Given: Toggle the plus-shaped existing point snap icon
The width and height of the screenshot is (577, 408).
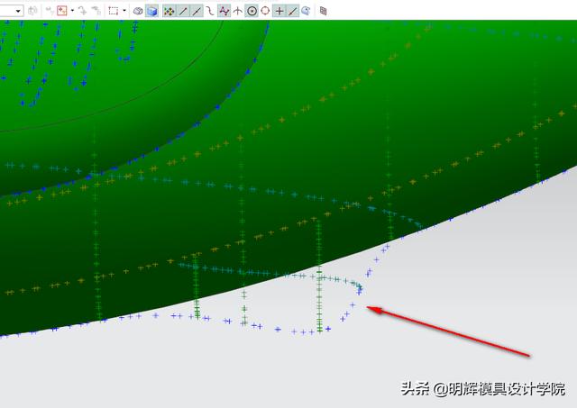Looking at the screenshot, I should [279, 11].
